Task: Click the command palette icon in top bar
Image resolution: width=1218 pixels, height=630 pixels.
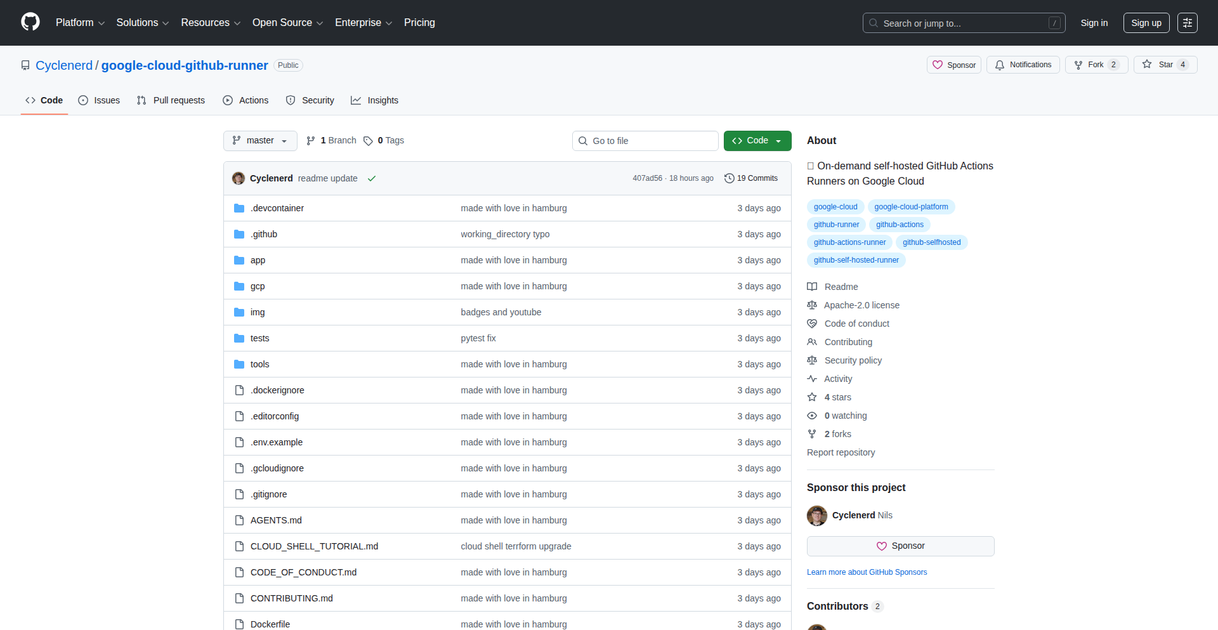Action: tap(1188, 23)
